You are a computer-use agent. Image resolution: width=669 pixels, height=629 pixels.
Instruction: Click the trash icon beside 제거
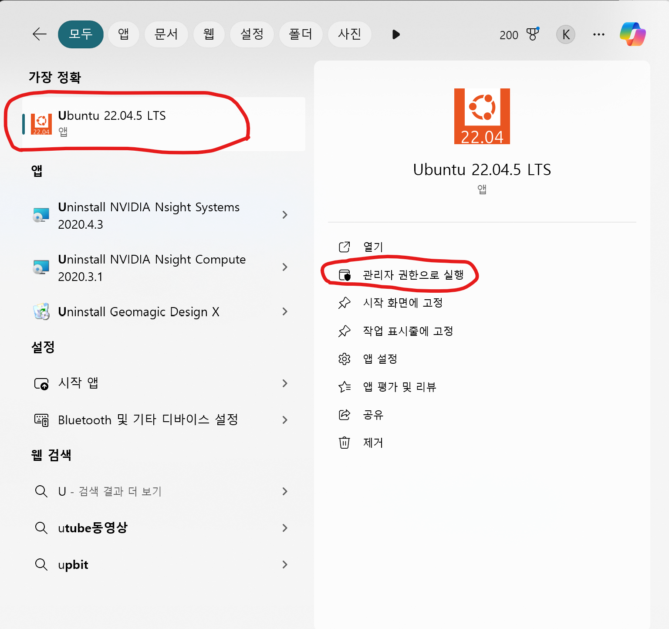pos(345,443)
